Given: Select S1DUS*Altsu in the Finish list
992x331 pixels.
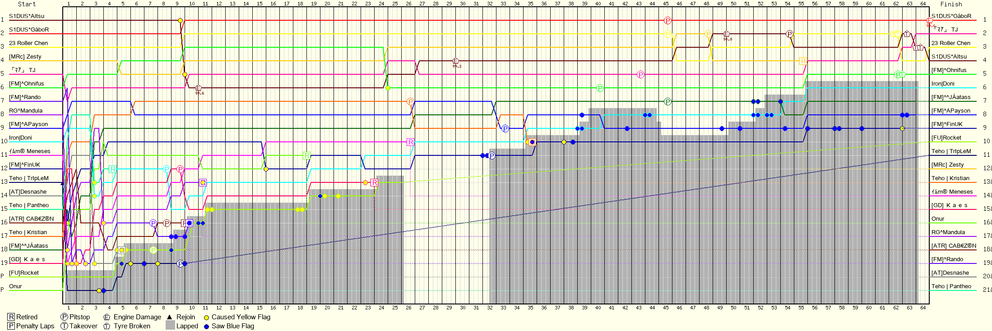Looking at the screenshot, I should [x=949, y=57].
